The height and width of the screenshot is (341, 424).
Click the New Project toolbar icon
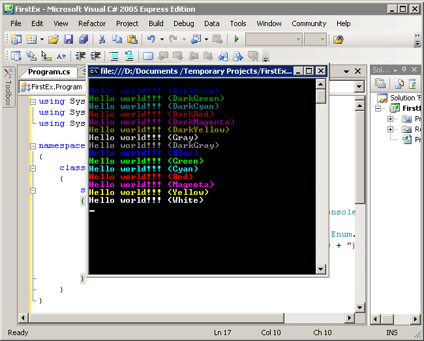coord(16,40)
